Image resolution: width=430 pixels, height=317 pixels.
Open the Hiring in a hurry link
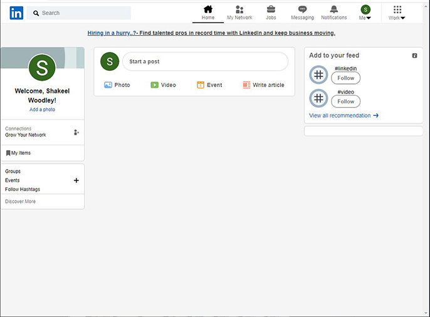point(211,33)
